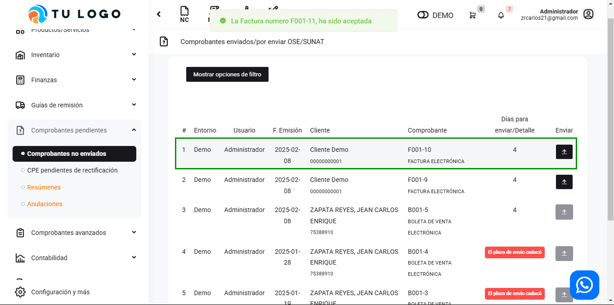
Task: Open the WhatsApp chat button
Action: [584, 285]
